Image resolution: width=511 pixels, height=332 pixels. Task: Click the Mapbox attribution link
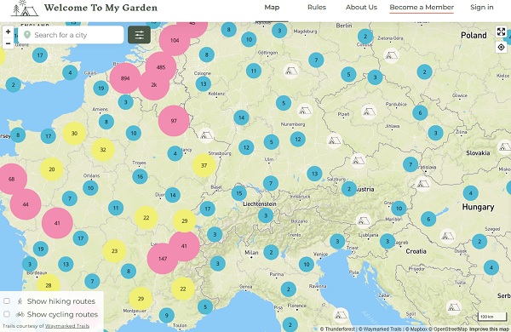(x=416, y=329)
